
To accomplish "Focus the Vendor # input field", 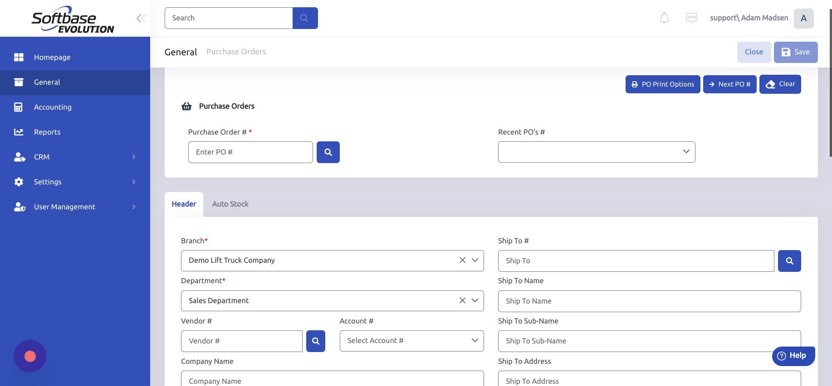I will (242, 341).
